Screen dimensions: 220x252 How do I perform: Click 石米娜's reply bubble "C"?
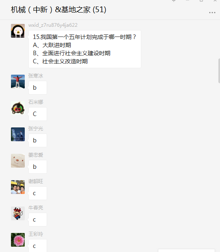[x=38, y=114]
